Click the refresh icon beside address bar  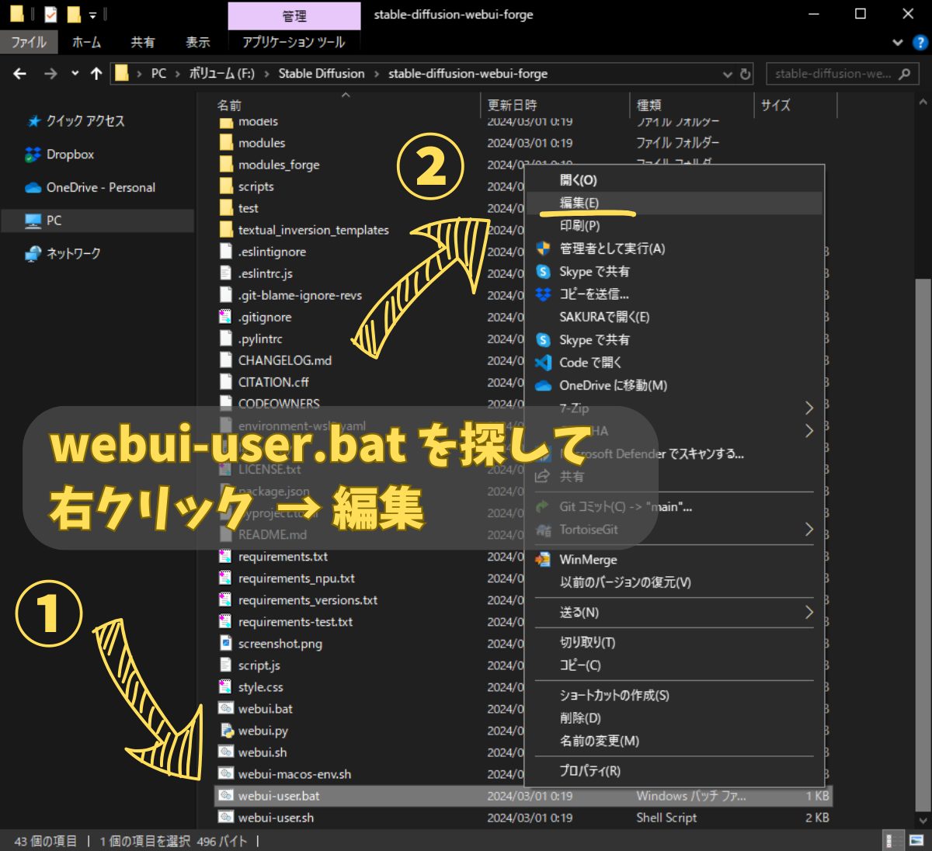746,74
